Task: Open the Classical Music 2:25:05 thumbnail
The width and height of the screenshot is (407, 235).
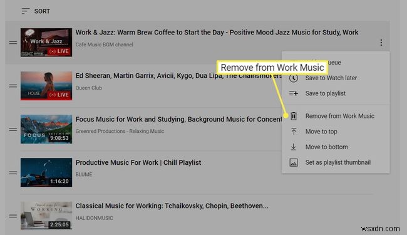Action: [46, 216]
